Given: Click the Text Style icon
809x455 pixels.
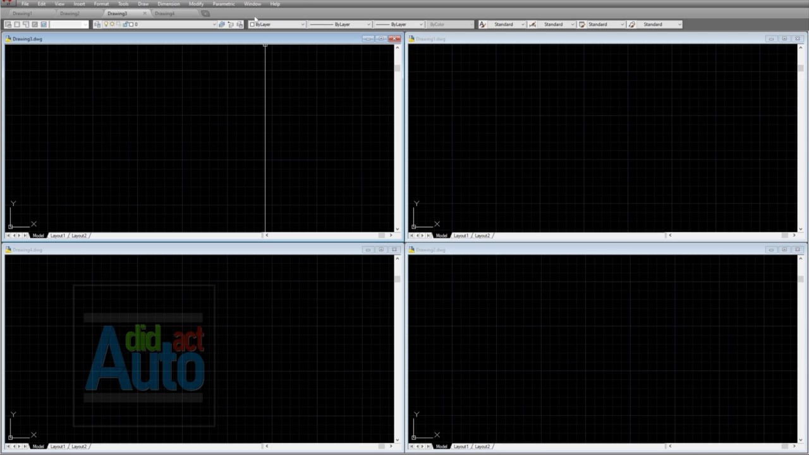Looking at the screenshot, I should (x=483, y=25).
